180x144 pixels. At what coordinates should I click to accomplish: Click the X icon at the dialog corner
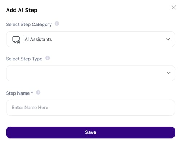point(173,8)
